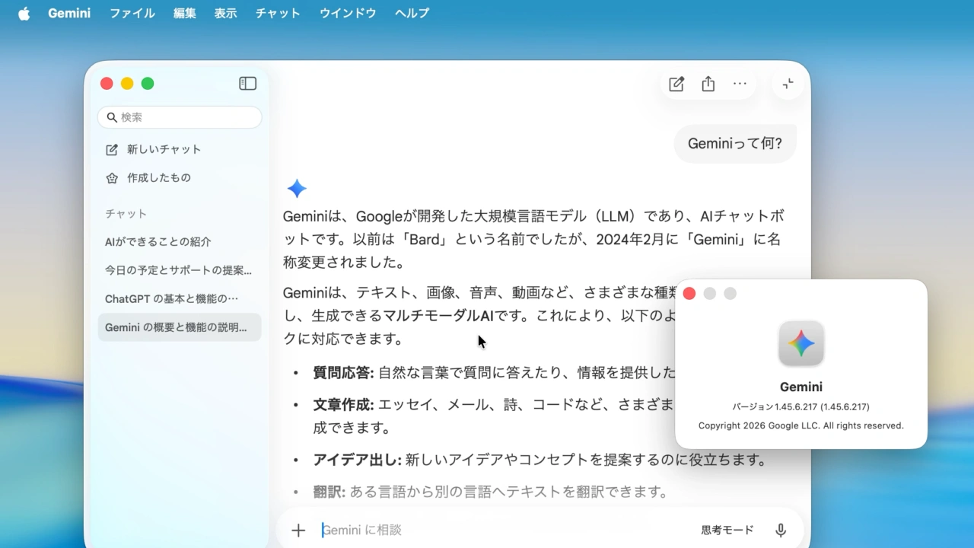Open the ウインドウ menu
The width and height of the screenshot is (974, 548).
point(347,13)
